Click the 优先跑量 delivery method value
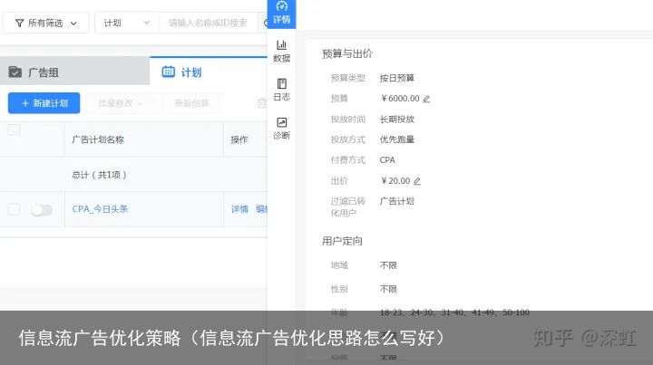This screenshot has height=365, width=653. coord(397,139)
